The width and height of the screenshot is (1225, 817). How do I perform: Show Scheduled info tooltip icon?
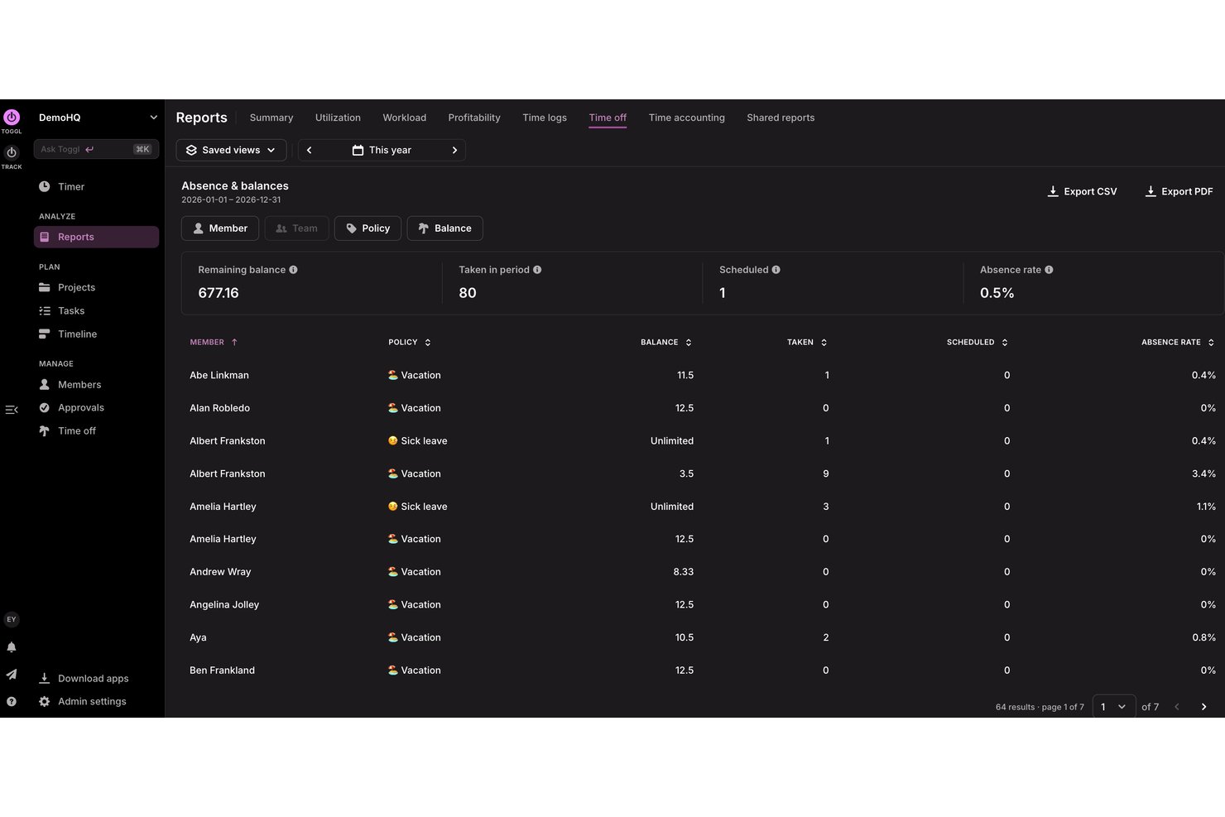pos(776,270)
